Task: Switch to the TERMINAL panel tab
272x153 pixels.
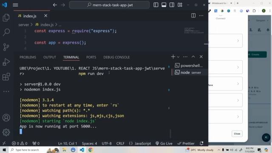Action: [x=71, y=57]
